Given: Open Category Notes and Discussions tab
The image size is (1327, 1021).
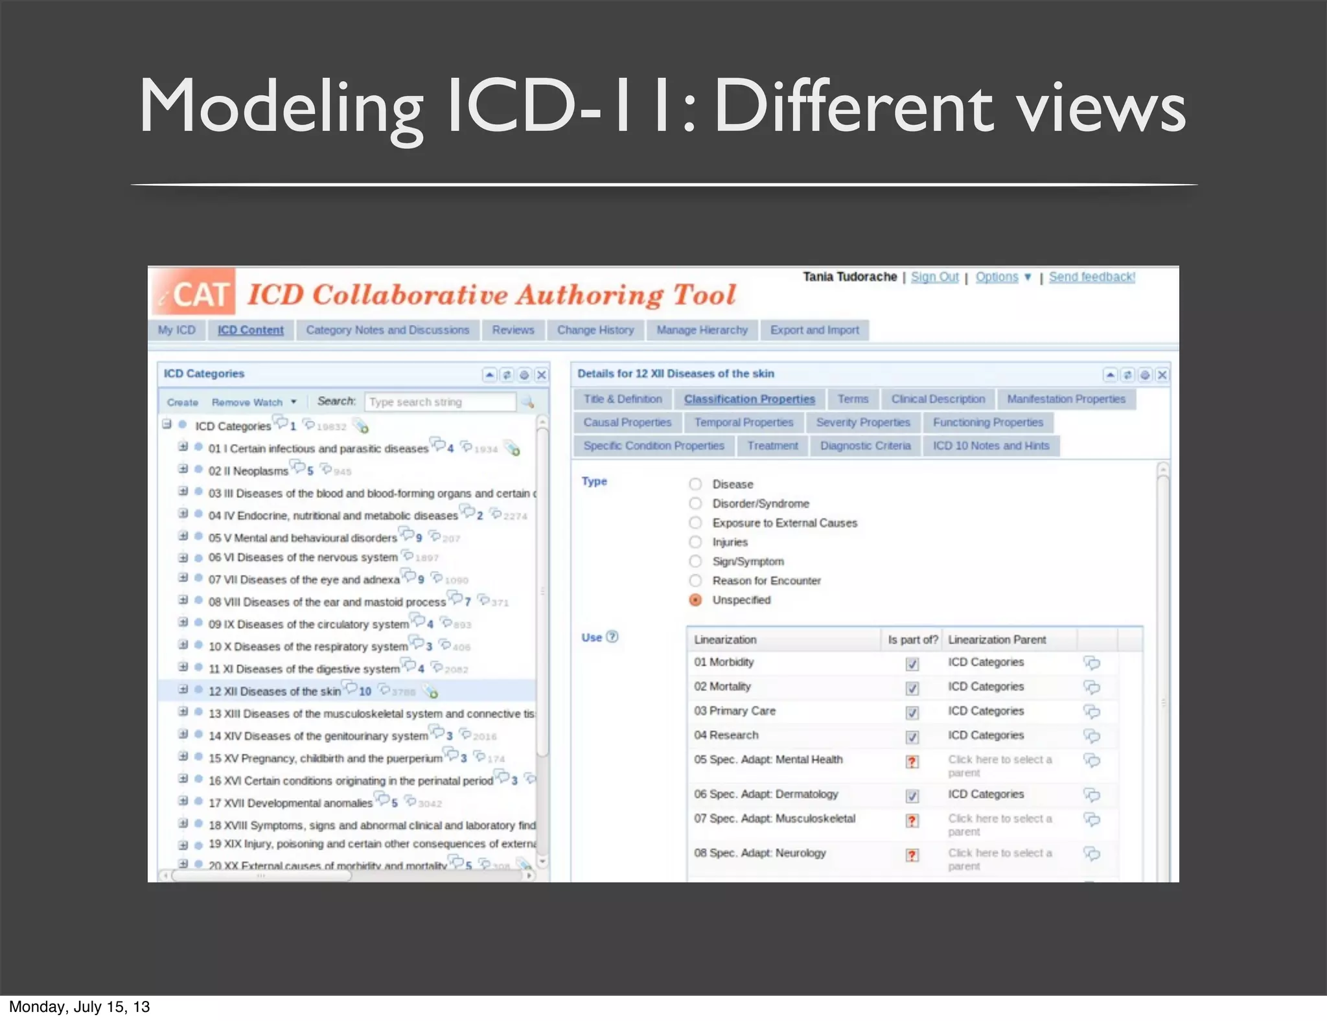Looking at the screenshot, I should pyautogui.click(x=387, y=330).
